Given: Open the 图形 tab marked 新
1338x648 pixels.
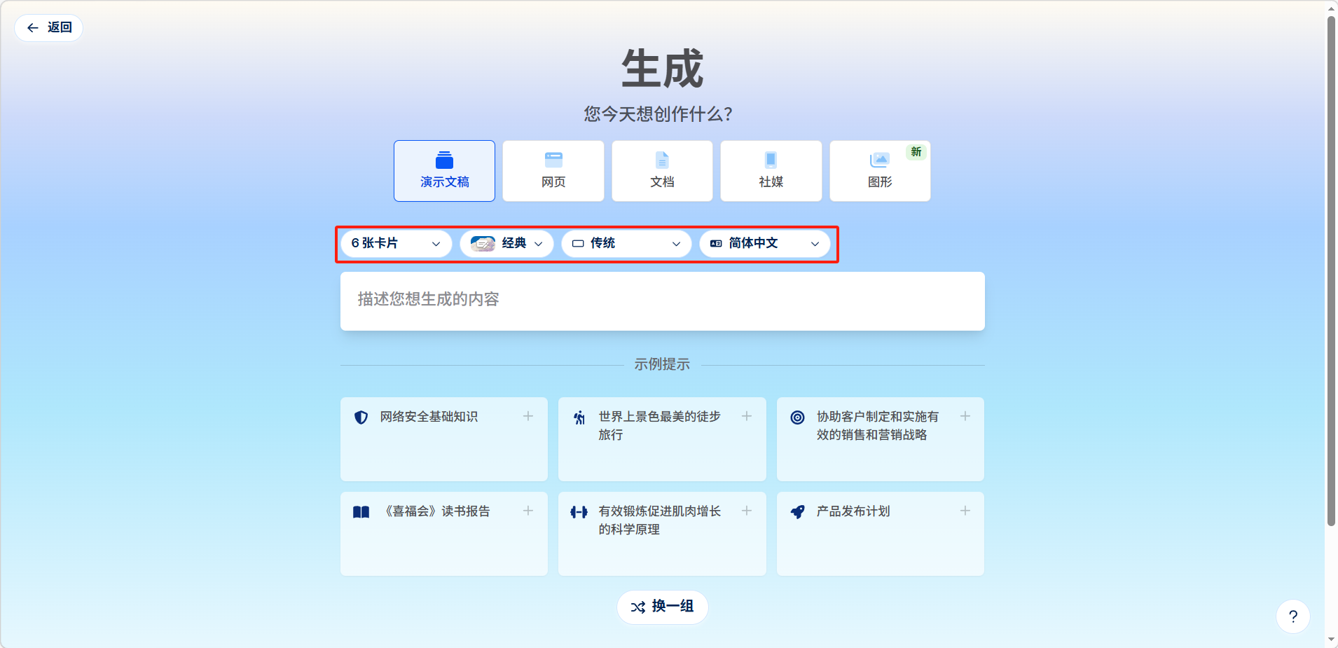Looking at the screenshot, I should tap(880, 171).
